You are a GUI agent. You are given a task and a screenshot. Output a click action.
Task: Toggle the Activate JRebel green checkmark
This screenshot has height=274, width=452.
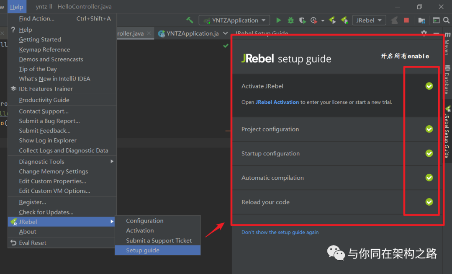click(x=429, y=86)
